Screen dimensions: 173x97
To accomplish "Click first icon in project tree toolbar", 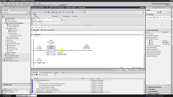I will (x=3, y=12).
